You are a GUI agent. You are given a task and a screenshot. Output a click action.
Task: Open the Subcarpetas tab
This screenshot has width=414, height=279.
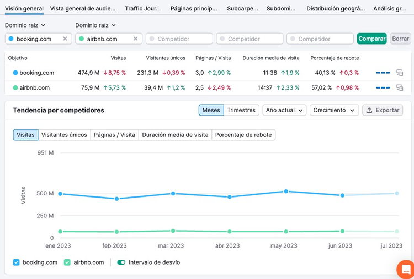click(243, 9)
